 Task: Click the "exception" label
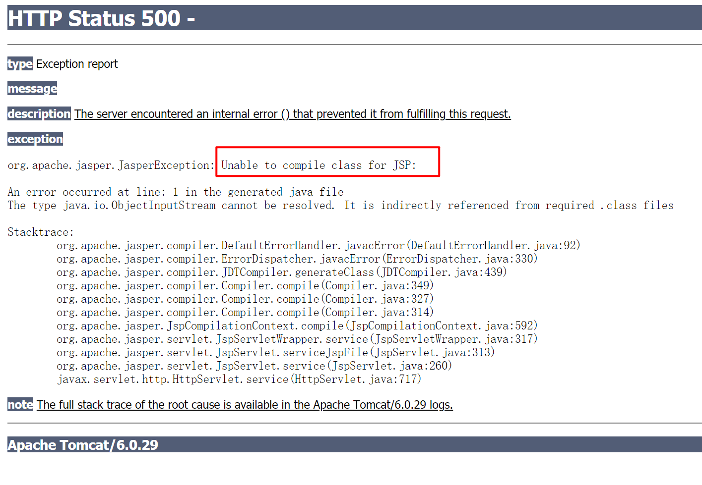35,139
